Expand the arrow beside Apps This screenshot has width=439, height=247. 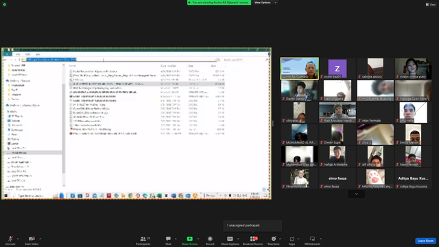[298, 239]
